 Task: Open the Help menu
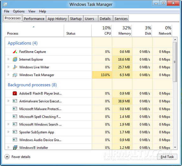coord(42,11)
